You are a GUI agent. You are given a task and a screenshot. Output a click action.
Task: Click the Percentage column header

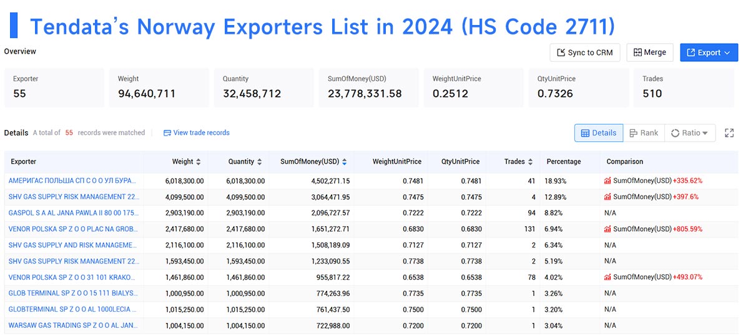pos(563,162)
